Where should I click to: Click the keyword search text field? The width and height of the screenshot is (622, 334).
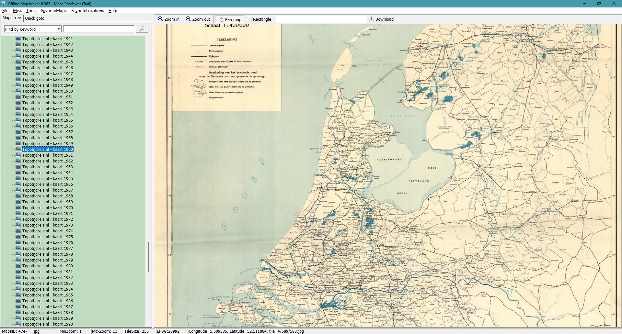coord(98,29)
